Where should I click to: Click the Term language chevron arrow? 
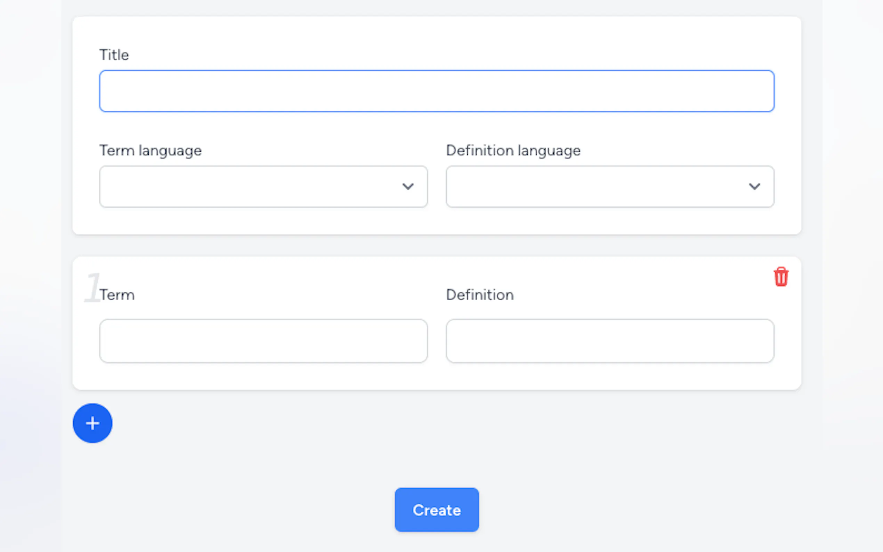tap(408, 187)
